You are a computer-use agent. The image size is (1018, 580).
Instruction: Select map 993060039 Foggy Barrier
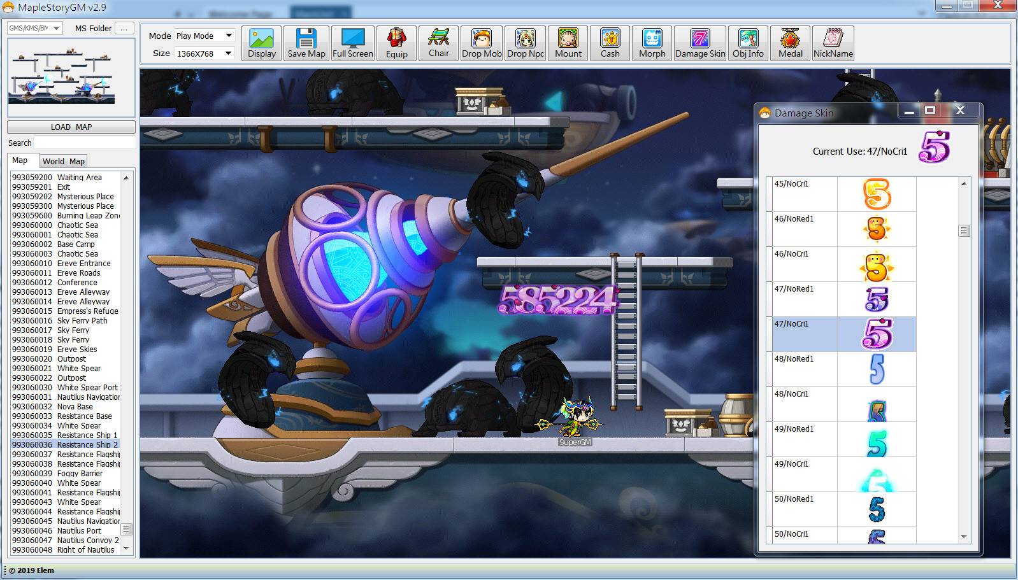point(65,473)
